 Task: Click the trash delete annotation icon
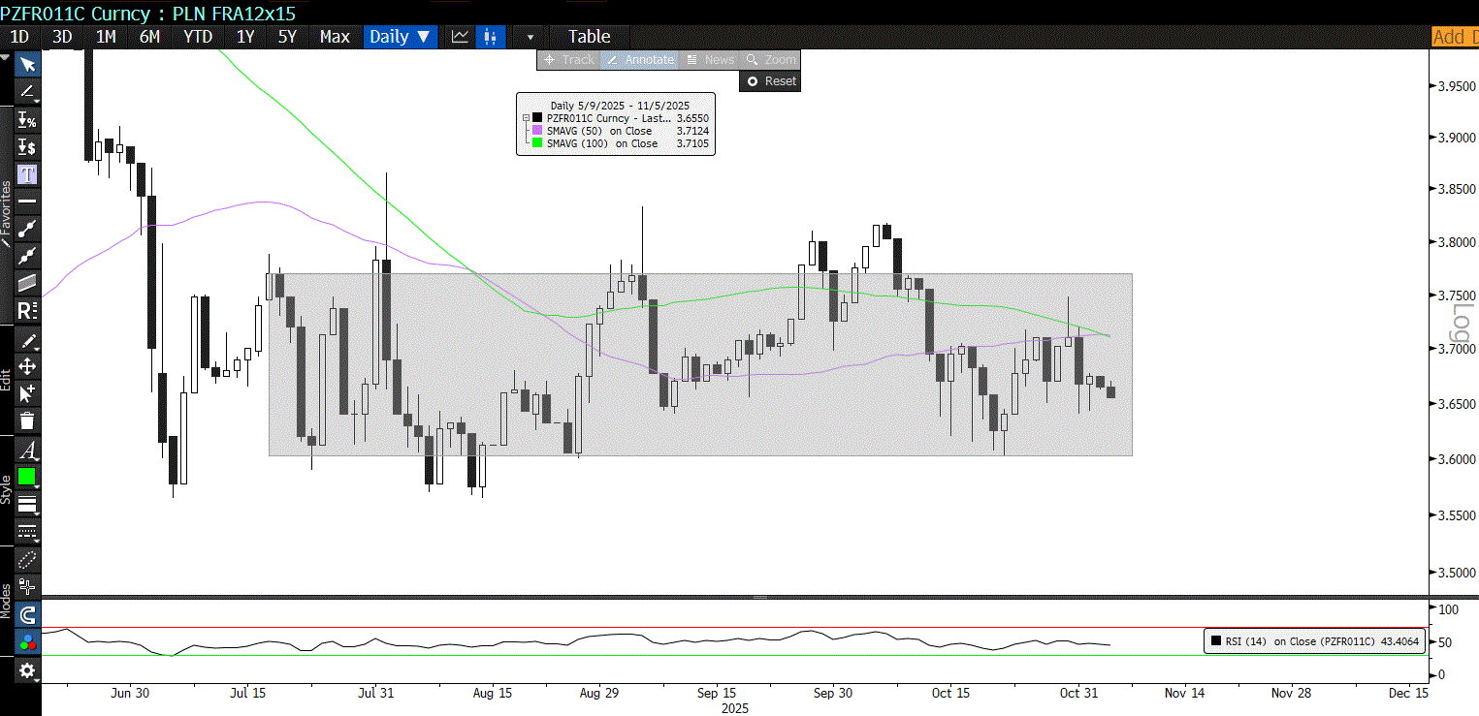[27, 420]
